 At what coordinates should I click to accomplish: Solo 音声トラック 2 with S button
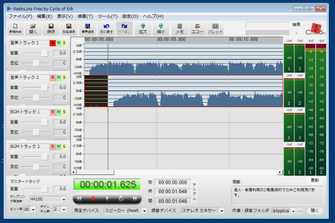pyautogui.click(x=64, y=77)
